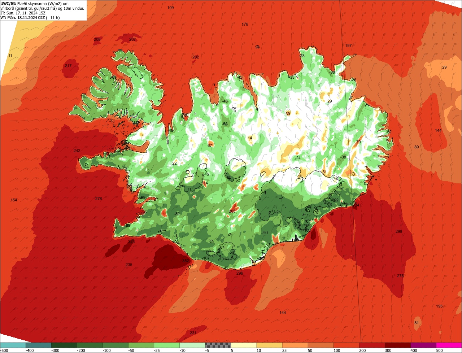
Task: Click the legend swatch between 200 and 300
Action: click(372, 345)
